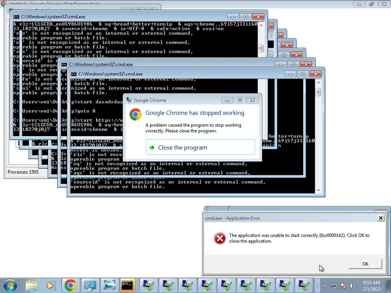Click the volume speaker tray icon
The width and height of the screenshot is (391, 293).
tap(352, 286)
